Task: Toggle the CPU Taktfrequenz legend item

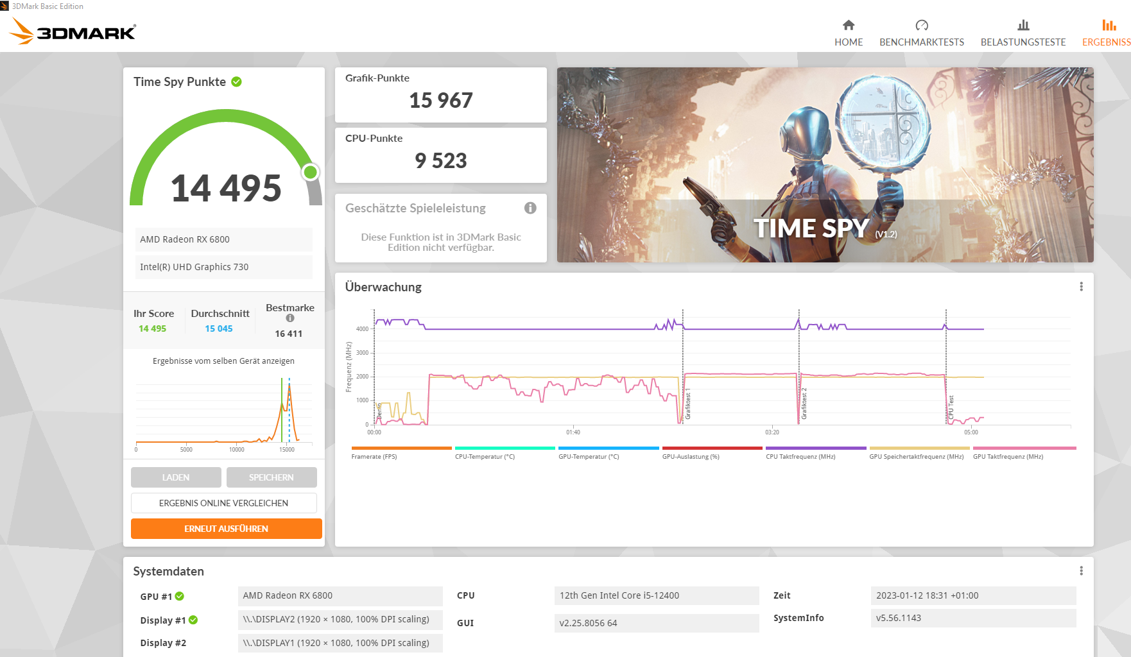Action: coord(816,452)
